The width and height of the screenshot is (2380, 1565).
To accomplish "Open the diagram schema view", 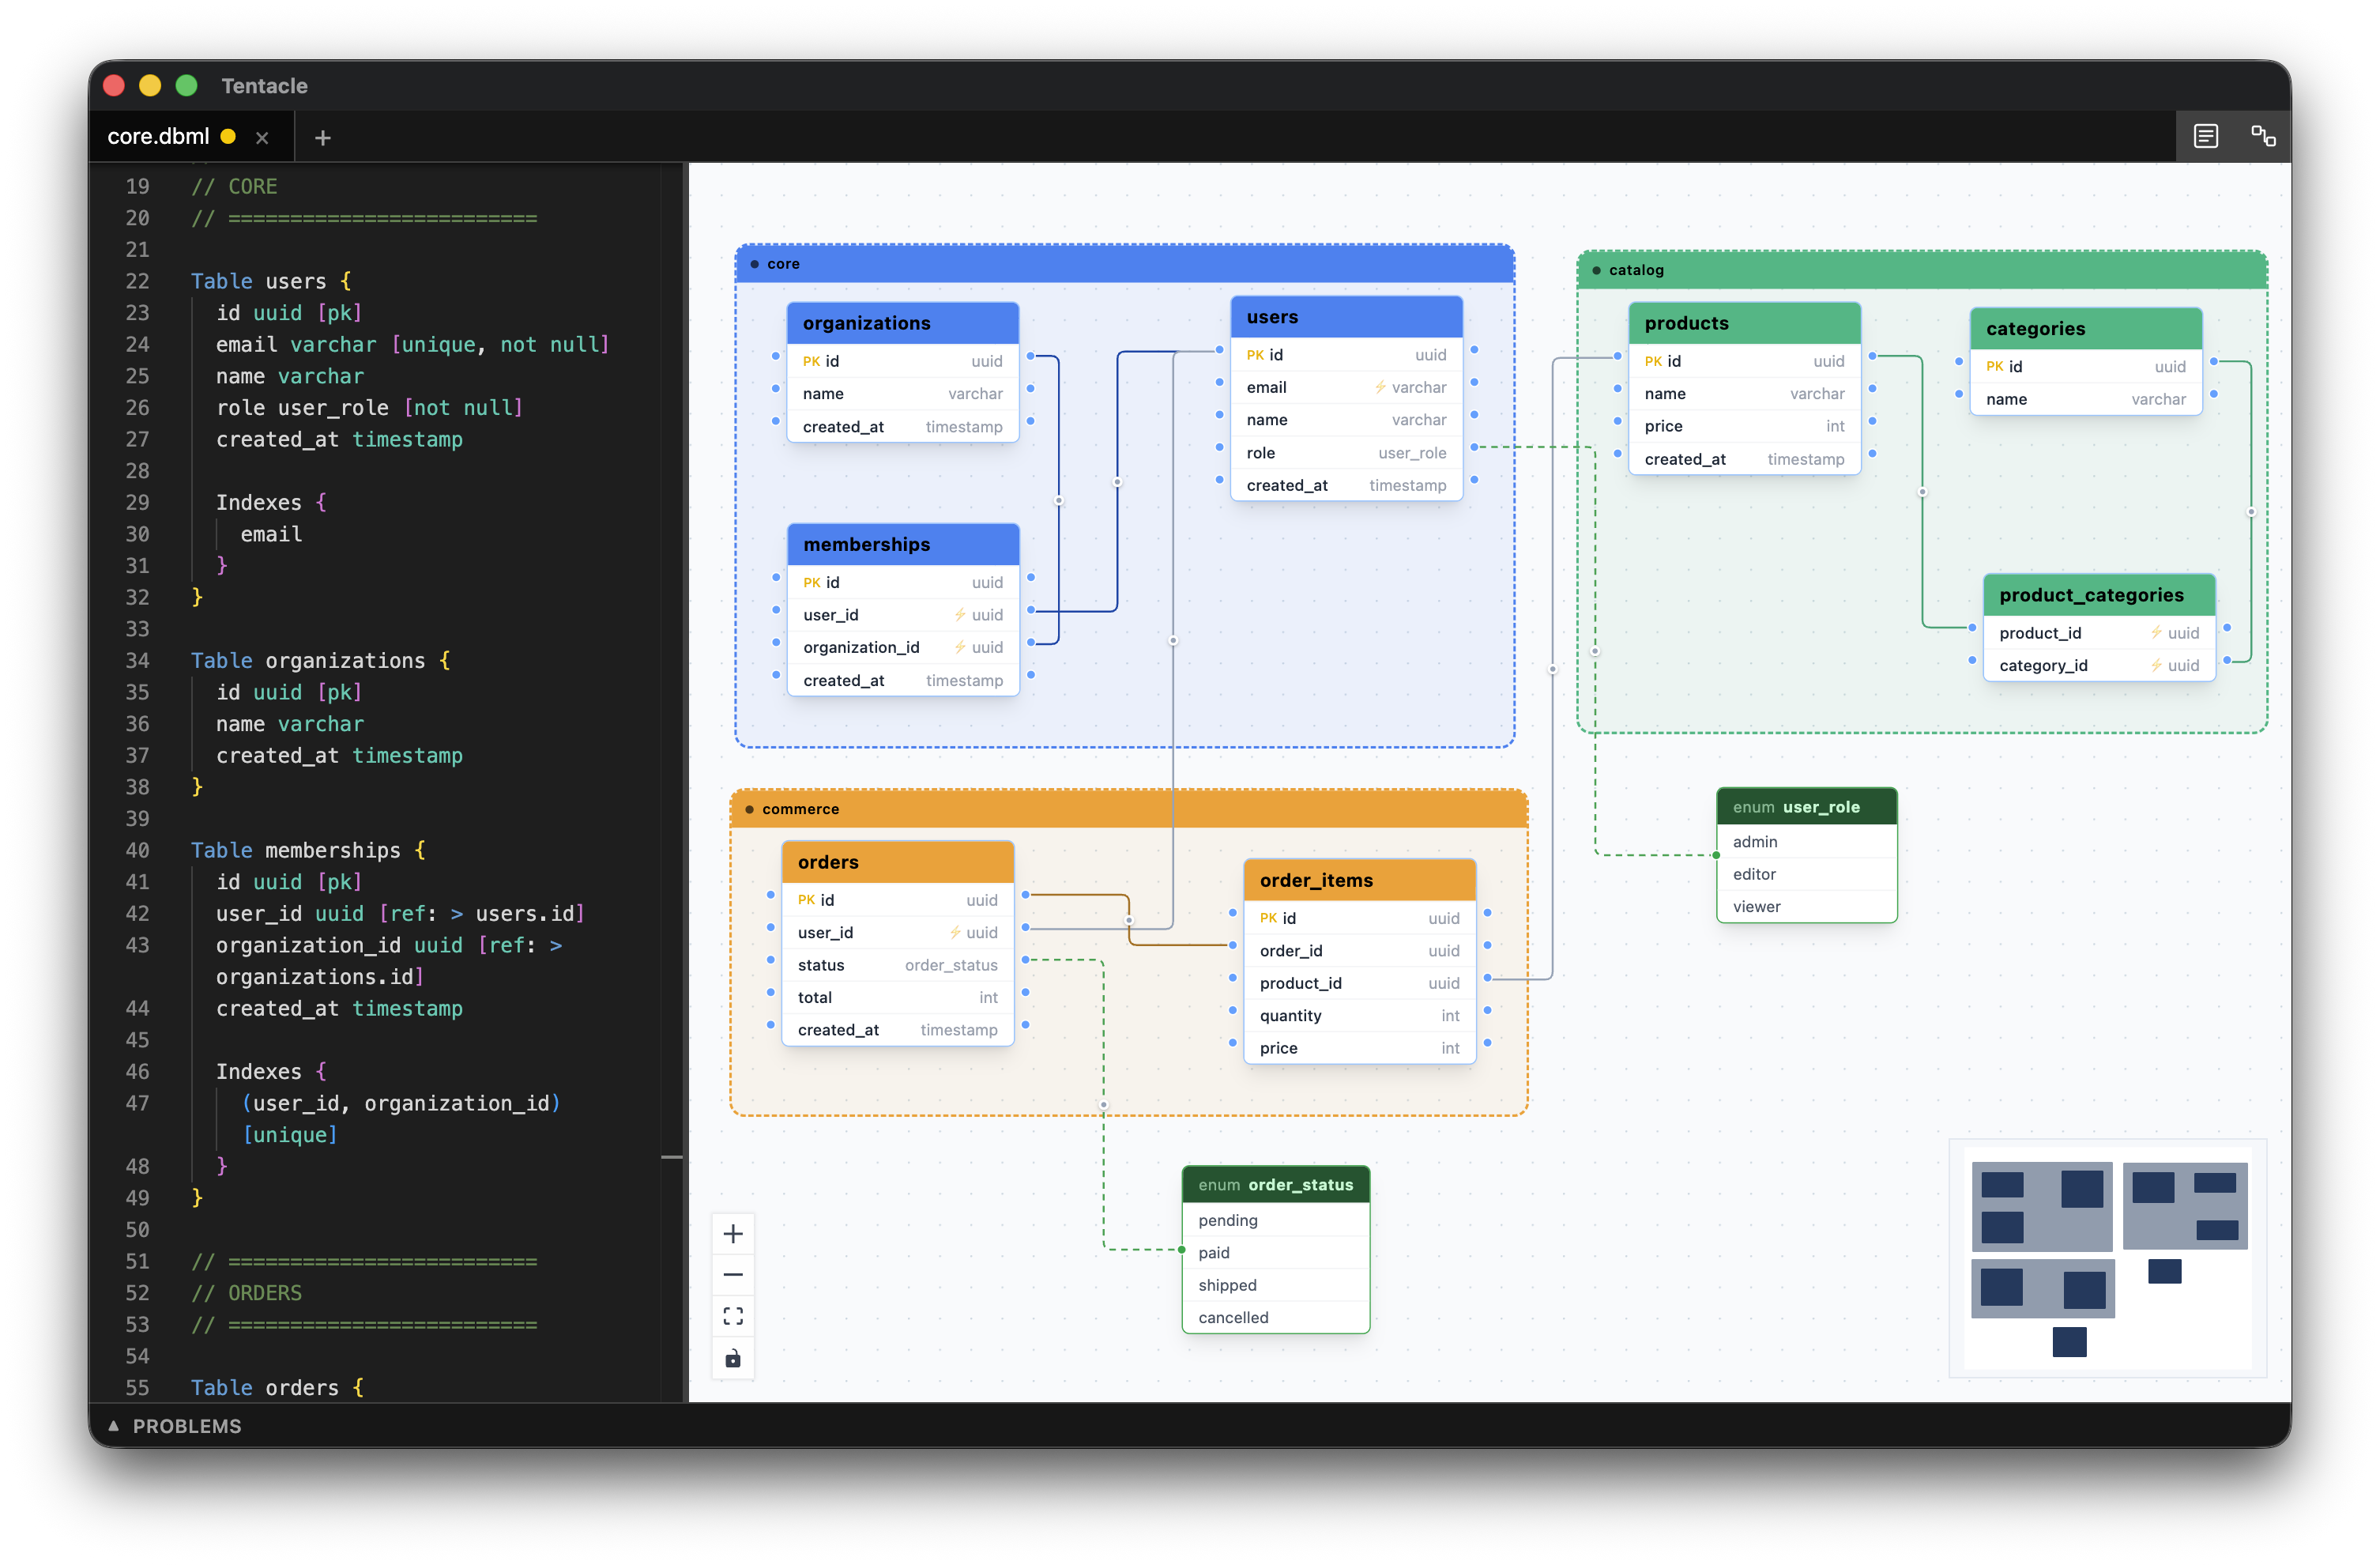I will [x=2263, y=135].
